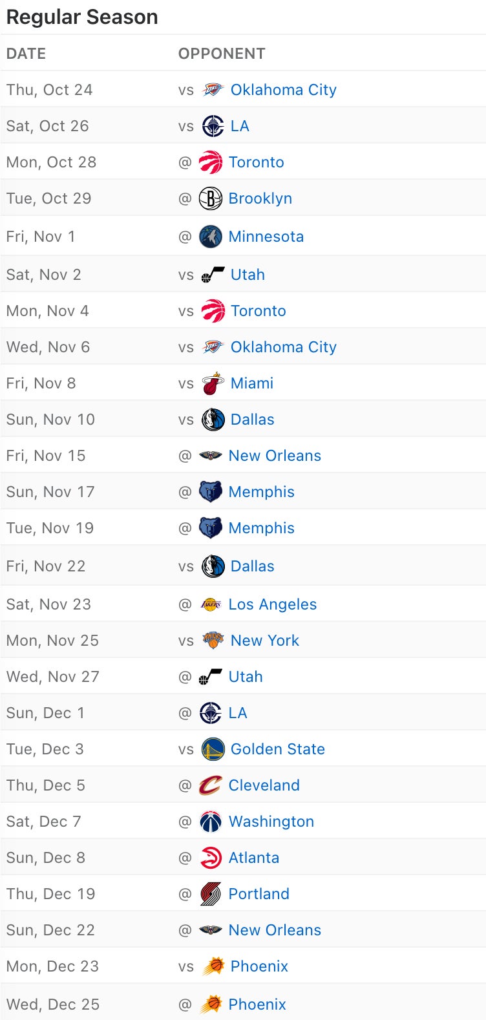Click the Golden State Warriors logo icon
The width and height of the screenshot is (486, 1020).
pos(213,749)
